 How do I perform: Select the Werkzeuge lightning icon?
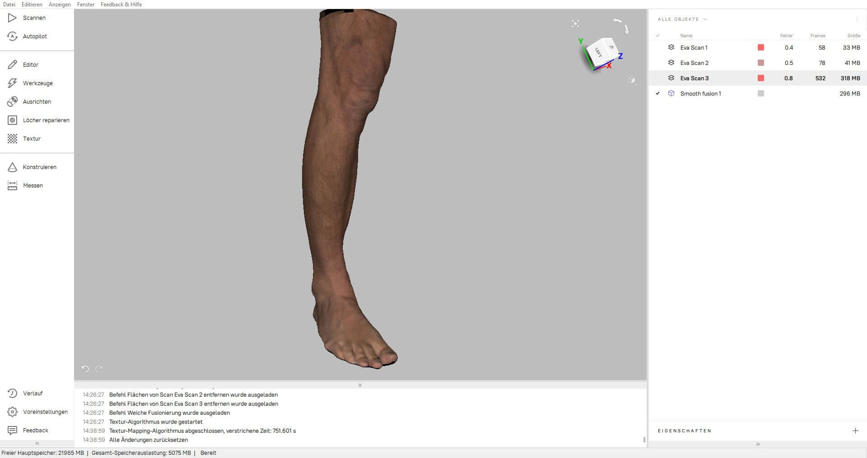(x=13, y=83)
